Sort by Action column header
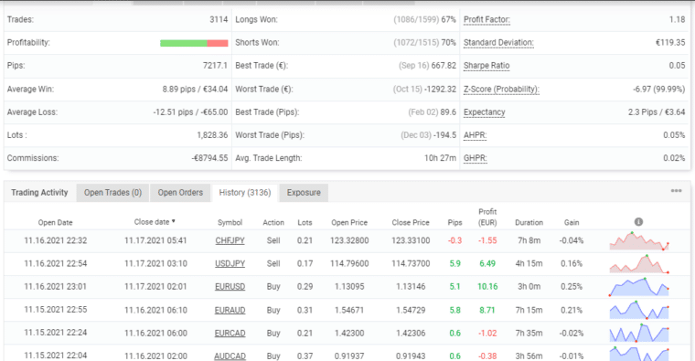This screenshot has height=361, width=695. pyautogui.click(x=273, y=222)
